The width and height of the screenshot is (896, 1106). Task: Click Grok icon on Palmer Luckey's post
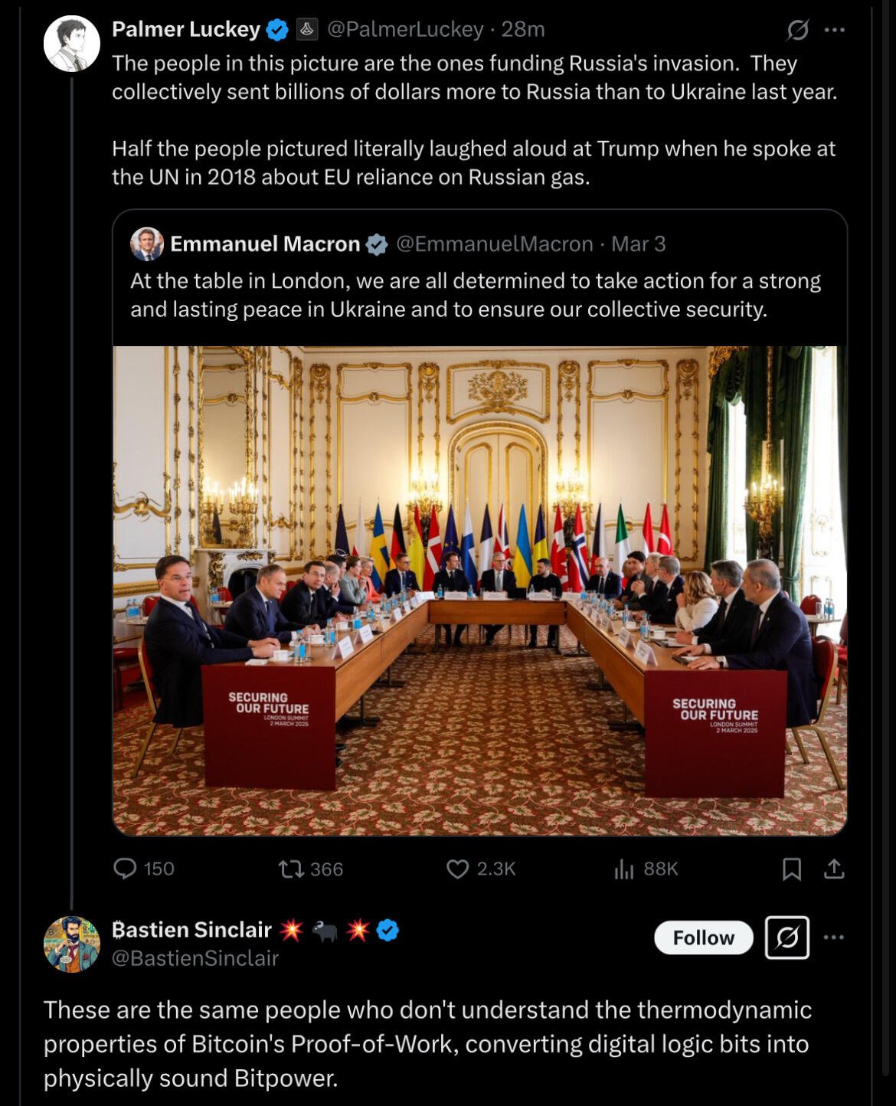pos(797,30)
